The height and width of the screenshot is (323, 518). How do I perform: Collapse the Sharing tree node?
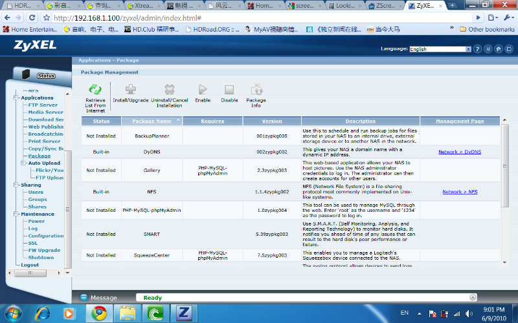[16, 185]
